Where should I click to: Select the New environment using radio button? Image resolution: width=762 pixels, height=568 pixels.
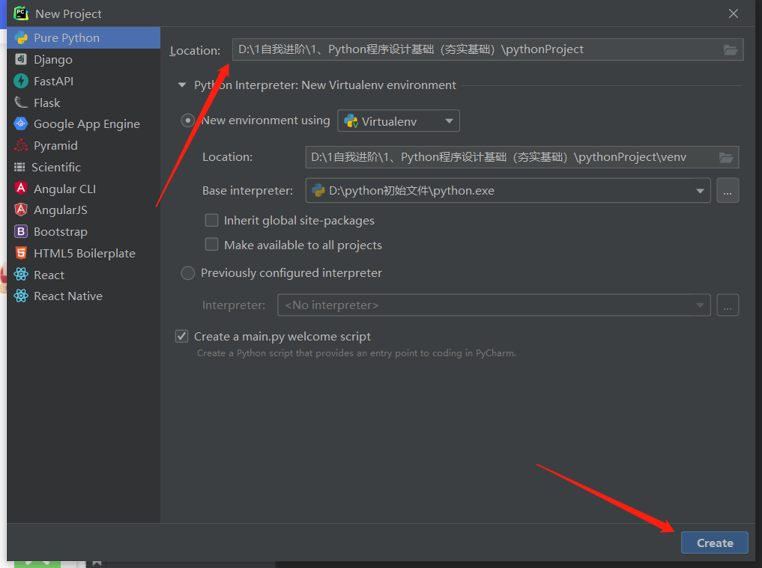[188, 120]
